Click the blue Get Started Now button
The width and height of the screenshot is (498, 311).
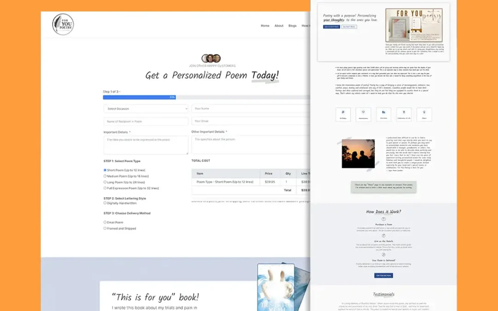[383, 276]
